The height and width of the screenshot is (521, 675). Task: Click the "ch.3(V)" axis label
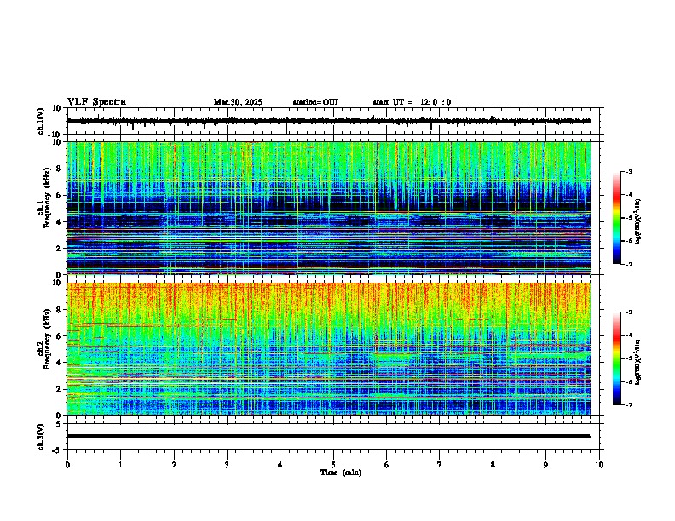40,437
